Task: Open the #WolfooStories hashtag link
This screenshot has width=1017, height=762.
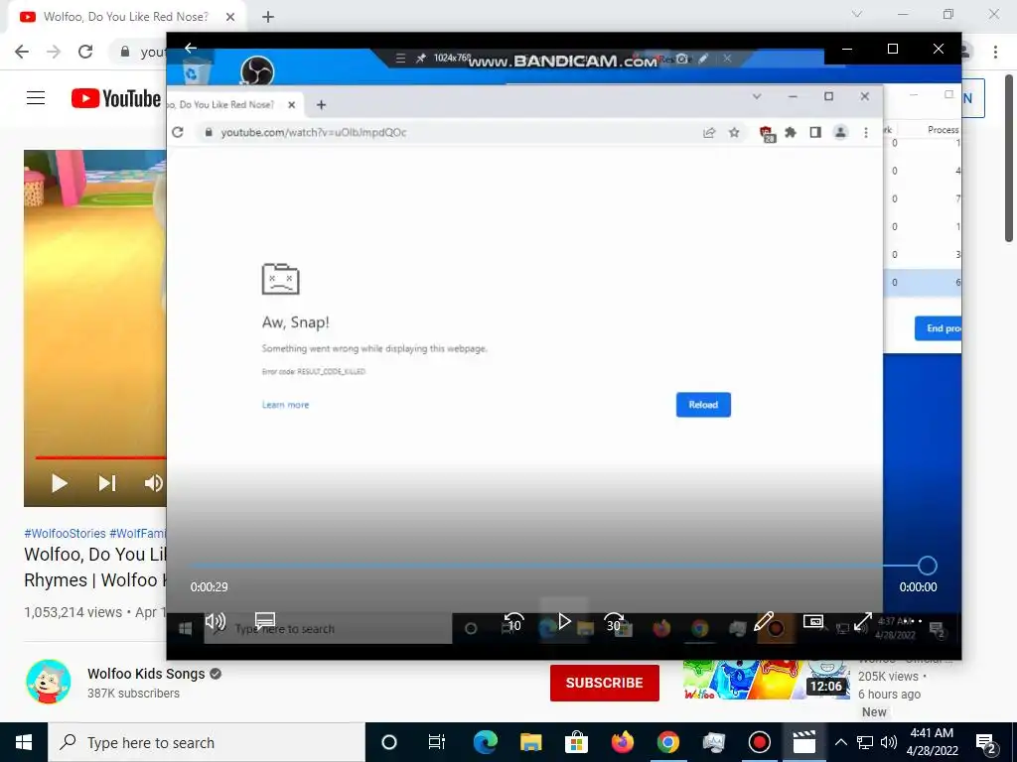Action: pyautogui.click(x=65, y=533)
